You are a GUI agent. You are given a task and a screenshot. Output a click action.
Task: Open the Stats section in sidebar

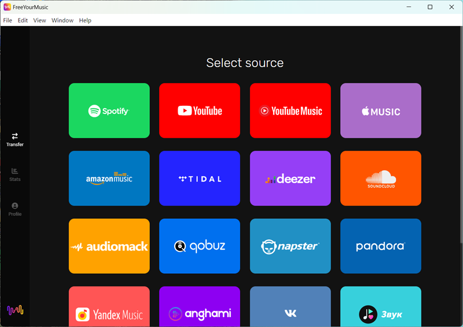click(x=15, y=175)
